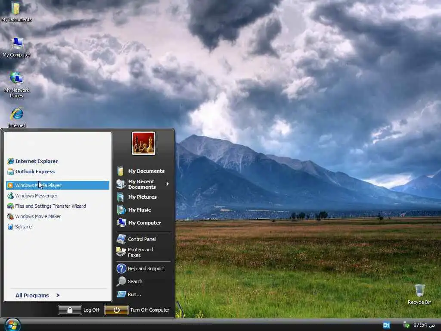Click the Windows Movie Maker icon
This screenshot has width=441, height=331.
pos(10,216)
